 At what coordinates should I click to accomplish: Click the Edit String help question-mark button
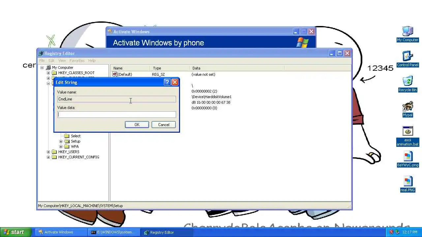167,82
